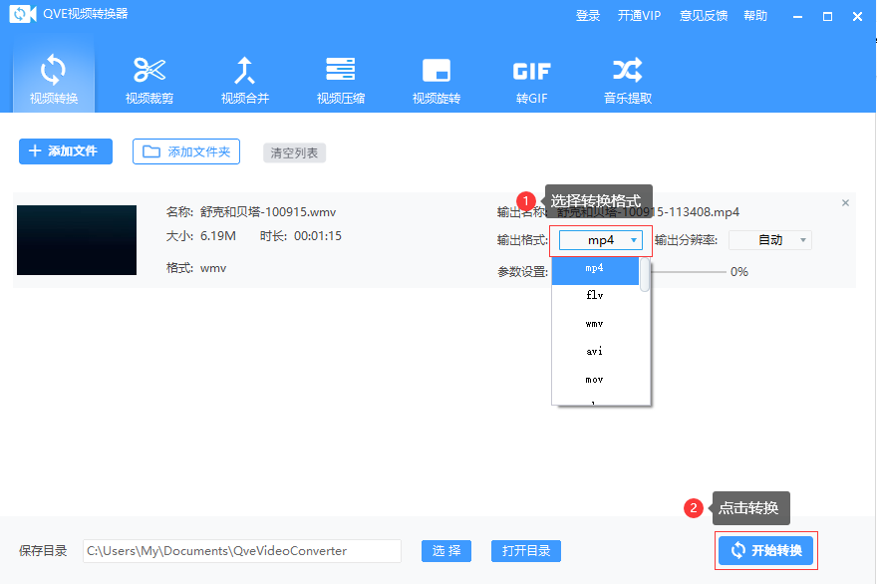Click the video thumbnail preview
Image resolution: width=877 pixels, height=584 pixels.
[77, 240]
